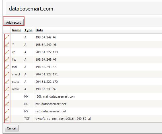This screenshot has width=162, height=134.
Task: Edit the ns5.databasemart.net NS record
Action: pos(7,104)
